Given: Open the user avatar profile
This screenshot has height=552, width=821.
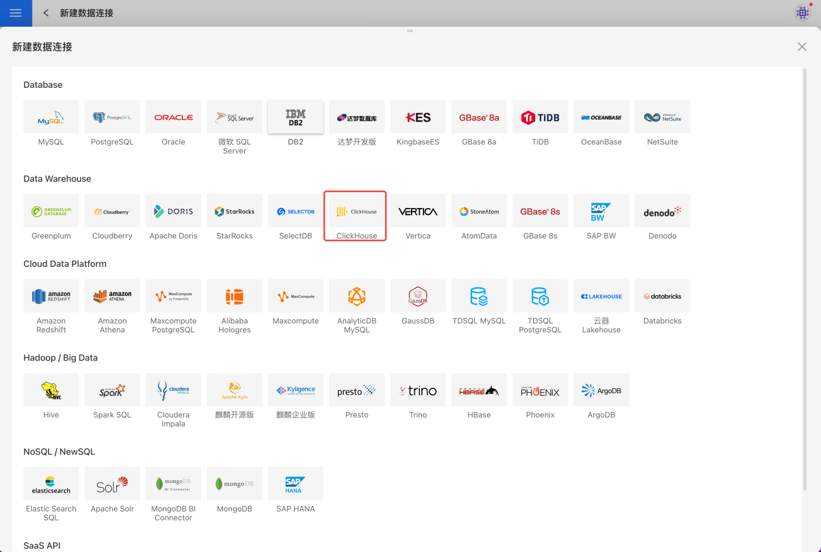Looking at the screenshot, I should click(803, 13).
